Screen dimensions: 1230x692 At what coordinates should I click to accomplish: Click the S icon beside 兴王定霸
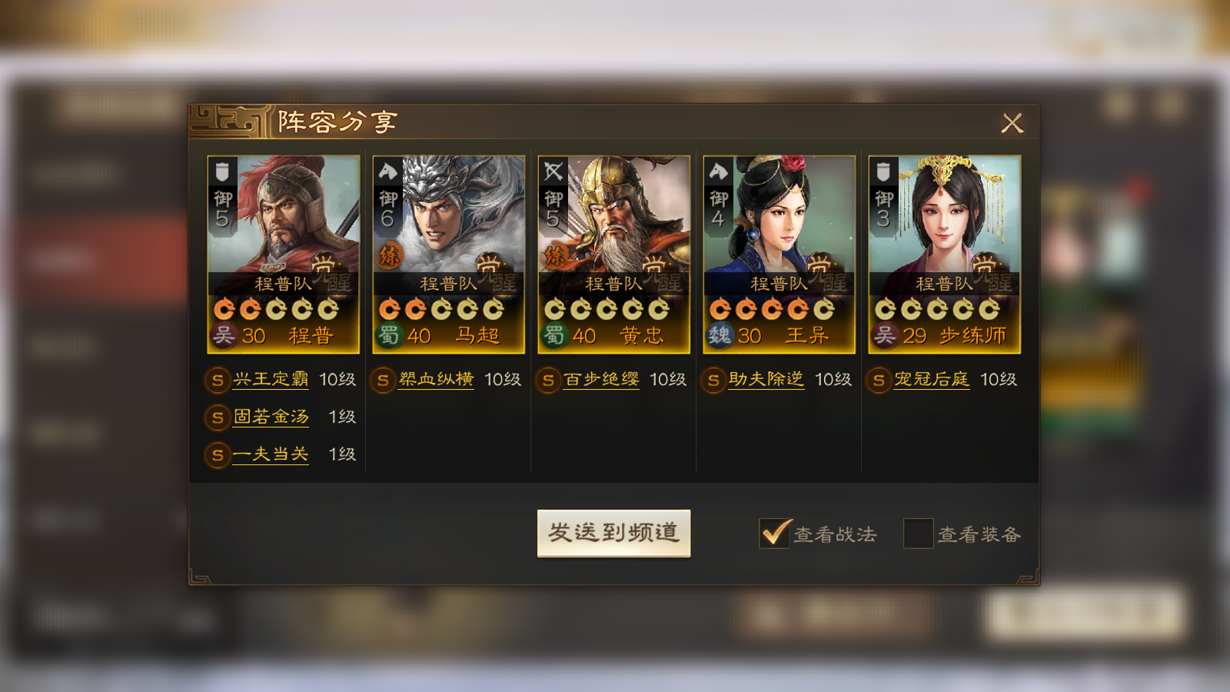[x=218, y=380]
